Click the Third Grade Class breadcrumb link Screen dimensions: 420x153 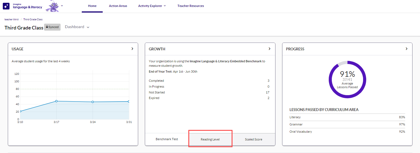[x=33, y=19]
